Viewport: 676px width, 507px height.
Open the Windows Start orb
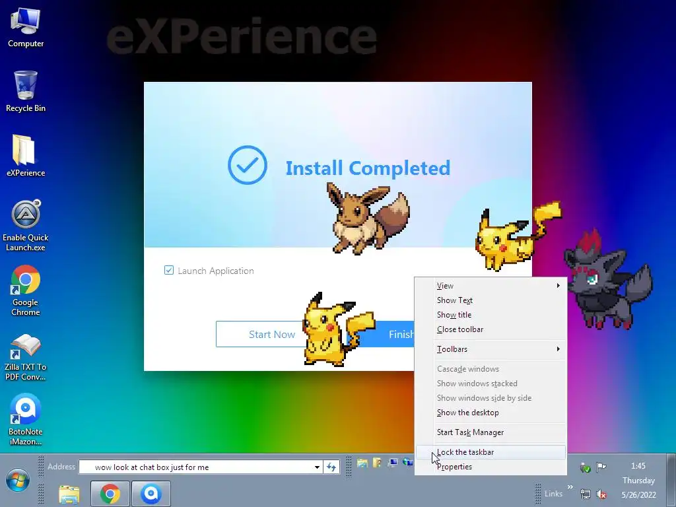[x=18, y=480]
